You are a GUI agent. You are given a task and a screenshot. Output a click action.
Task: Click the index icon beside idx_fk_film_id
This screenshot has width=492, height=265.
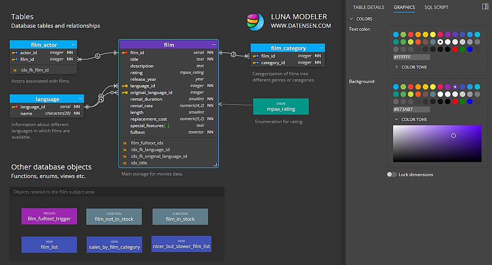15,70
